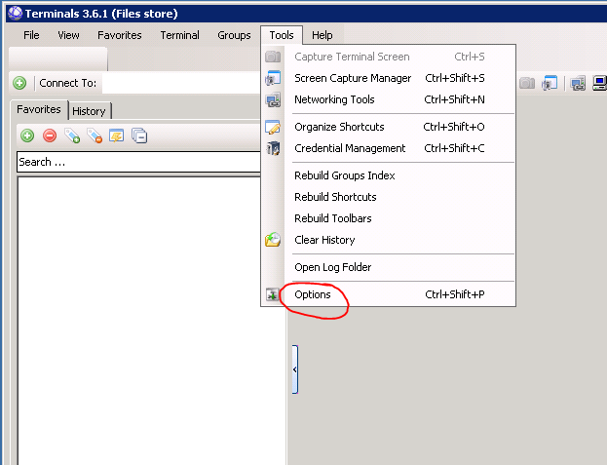607x465 pixels.
Task: Open the File menu
Action: click(31, 35)
